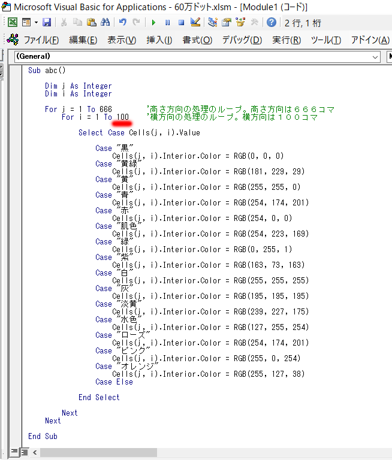
Task: Open the Find binoculars tool
Action: pyautogui.click(x=105, y=22)
